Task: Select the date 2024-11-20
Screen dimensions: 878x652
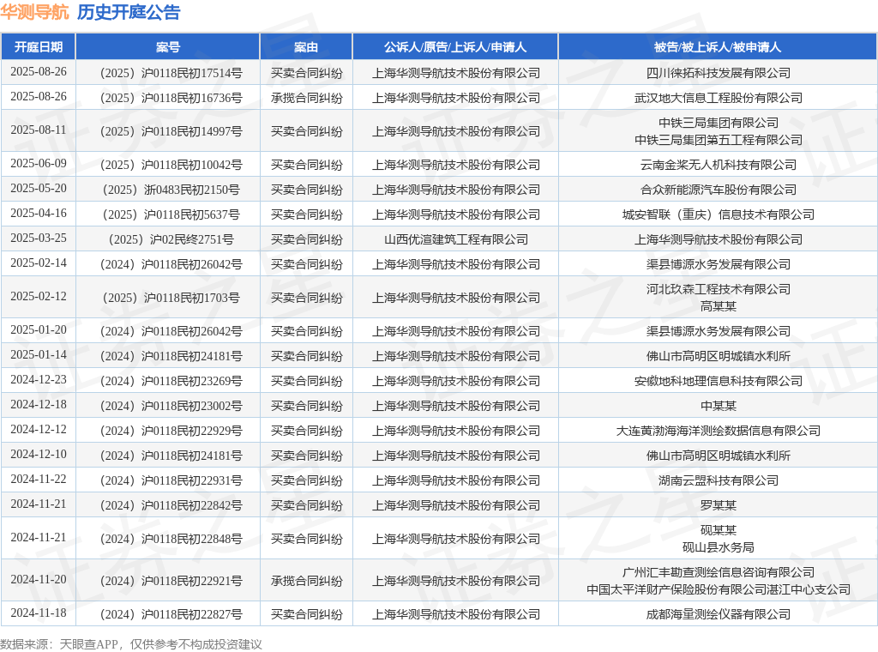Action: 38,580
